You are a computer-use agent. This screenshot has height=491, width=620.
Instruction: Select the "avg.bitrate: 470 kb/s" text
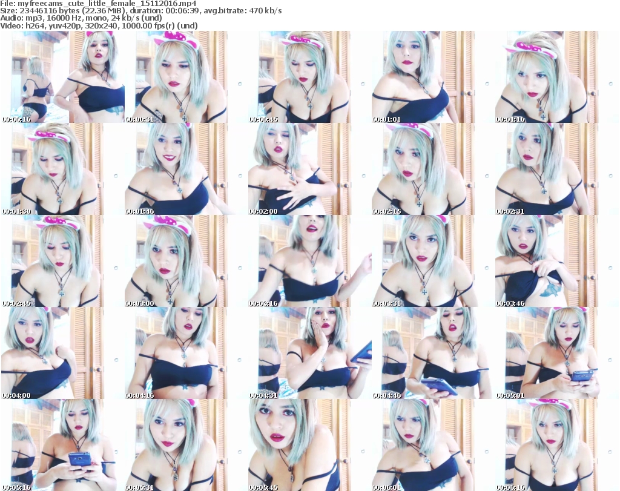click(245, 11)
